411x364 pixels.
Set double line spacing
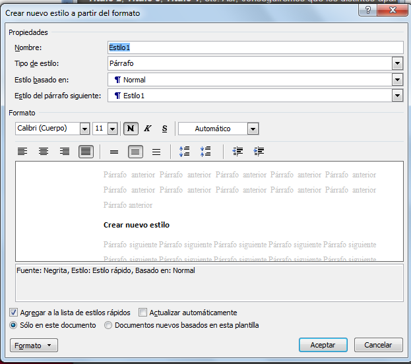[156, 152]
